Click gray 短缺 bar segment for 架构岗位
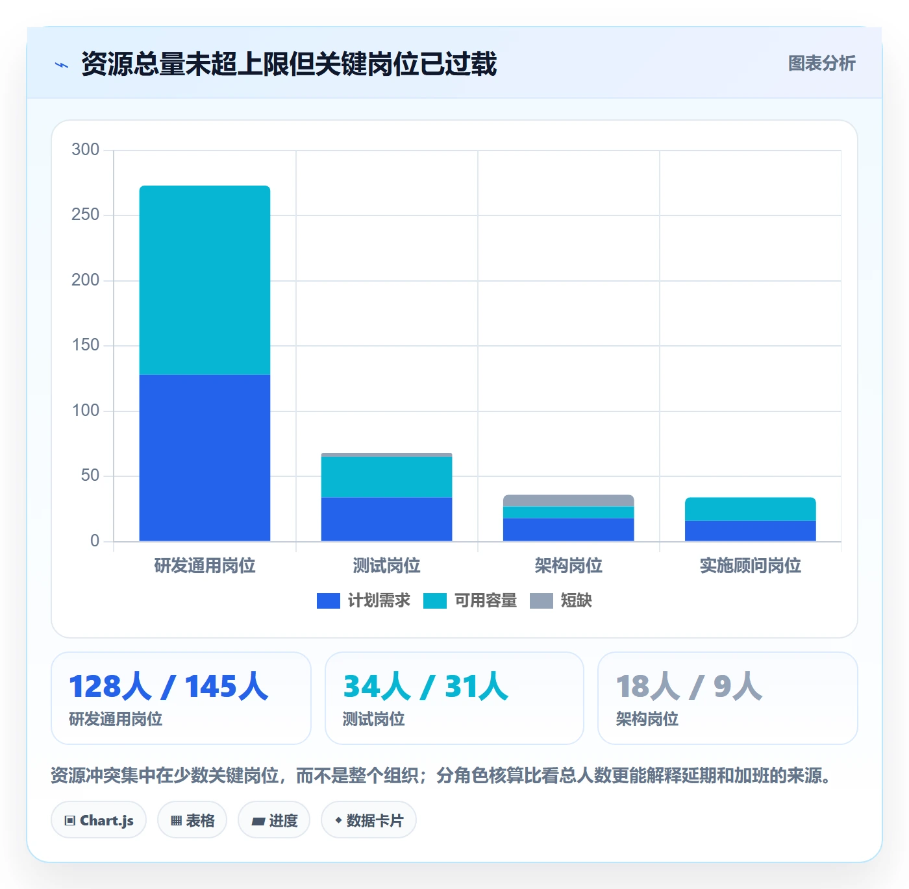This screenshot has height=889, width=909. (x=568, y=500)
